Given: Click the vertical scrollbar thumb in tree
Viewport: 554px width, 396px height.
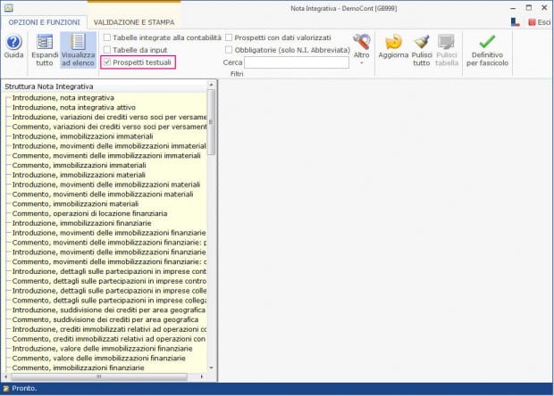Looking at the screenshot, I should [211, 122].
